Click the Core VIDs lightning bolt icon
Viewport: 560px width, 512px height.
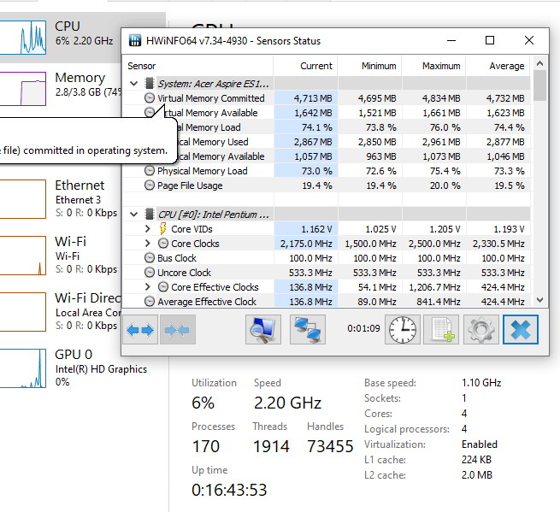pos(162,229)
